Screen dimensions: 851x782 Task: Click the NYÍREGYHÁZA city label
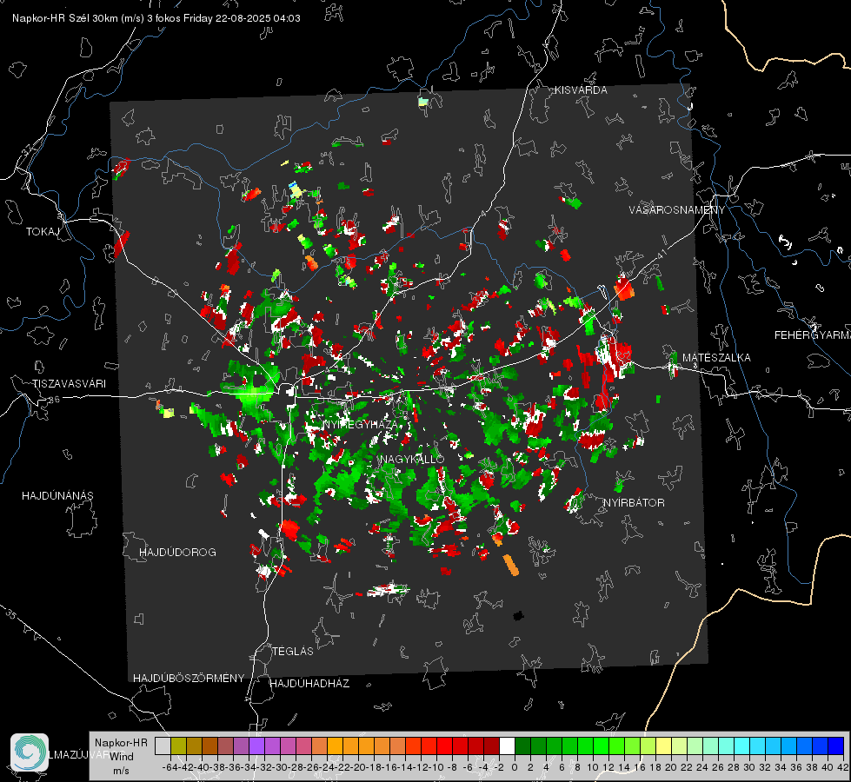click(x=359, y=424)
